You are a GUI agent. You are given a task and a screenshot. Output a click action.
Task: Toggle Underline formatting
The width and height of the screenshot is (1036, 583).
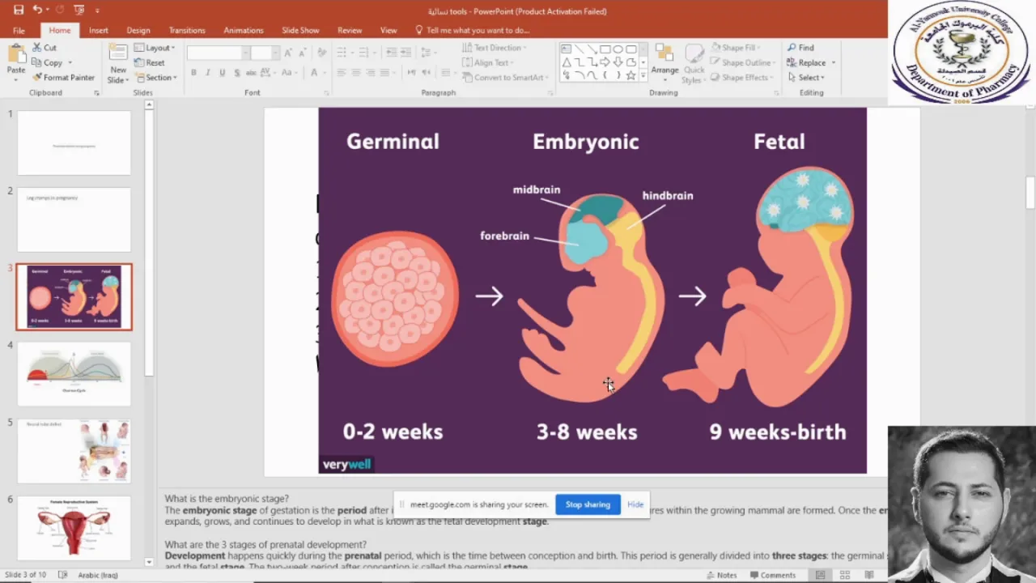(223, 73)
